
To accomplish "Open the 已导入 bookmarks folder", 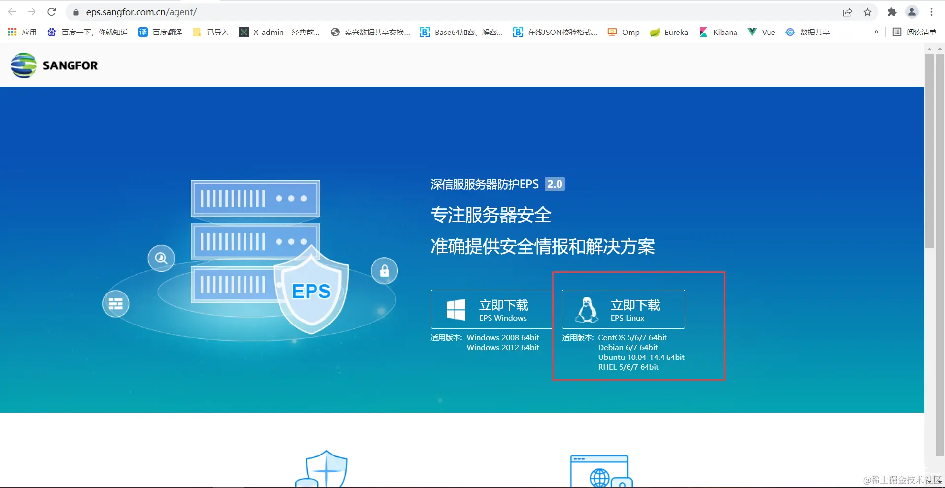I will [211, 32].
